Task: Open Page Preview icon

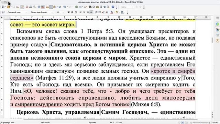Action: pyautogui.click(x=34, y=7)
